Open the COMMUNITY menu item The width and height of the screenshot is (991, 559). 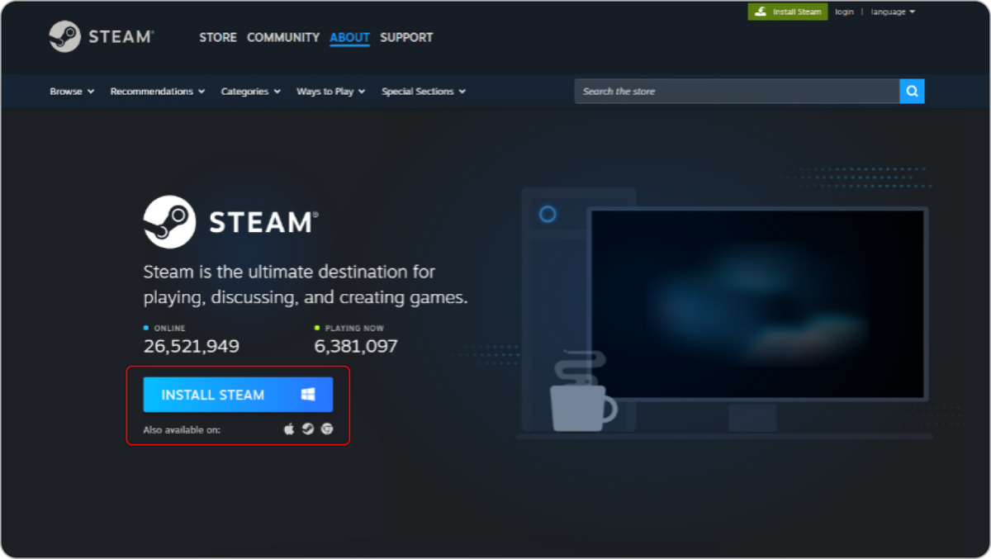point(283,37)
